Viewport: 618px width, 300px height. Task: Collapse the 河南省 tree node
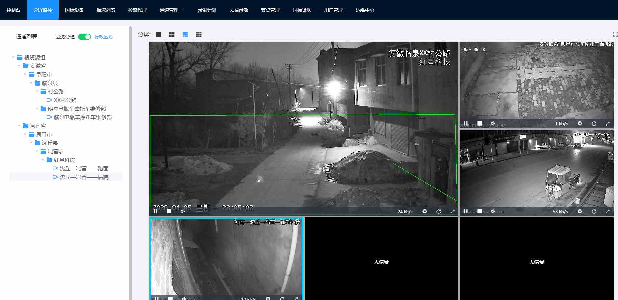click(19, 126)
